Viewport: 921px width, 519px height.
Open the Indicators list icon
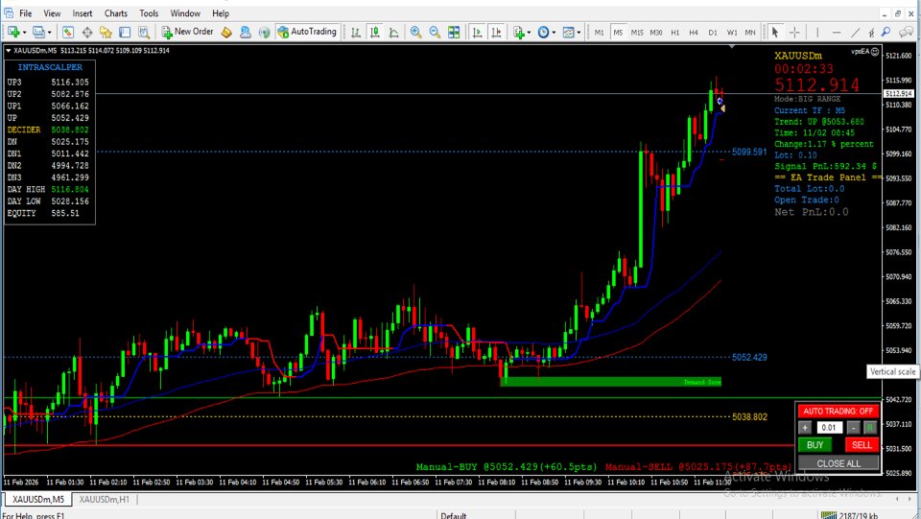click(x=519, y=32)
